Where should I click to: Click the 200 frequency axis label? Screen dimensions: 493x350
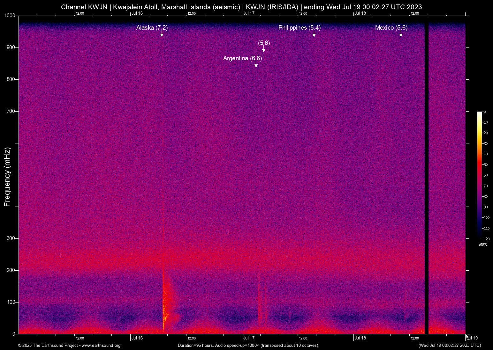pyautogui.click(x=11, y=270)
